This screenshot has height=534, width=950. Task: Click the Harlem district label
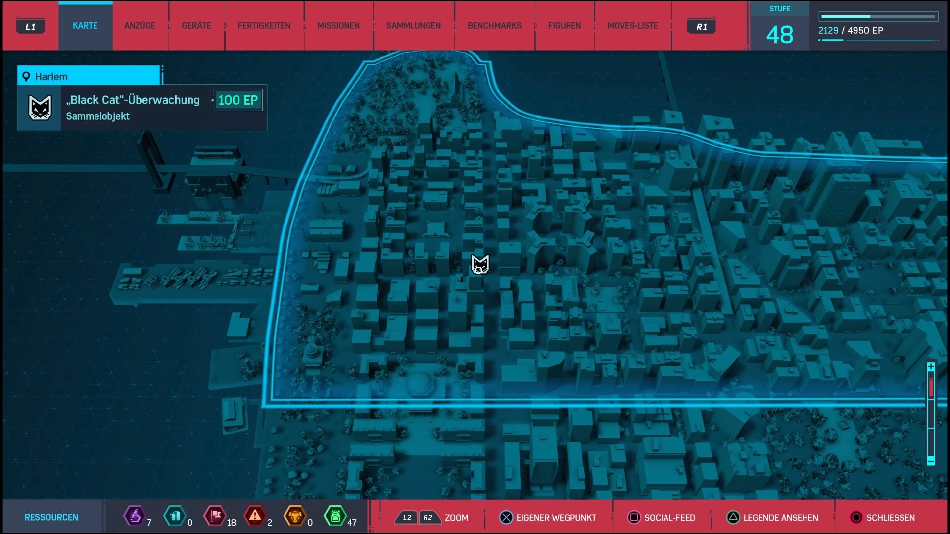(51, 77)
